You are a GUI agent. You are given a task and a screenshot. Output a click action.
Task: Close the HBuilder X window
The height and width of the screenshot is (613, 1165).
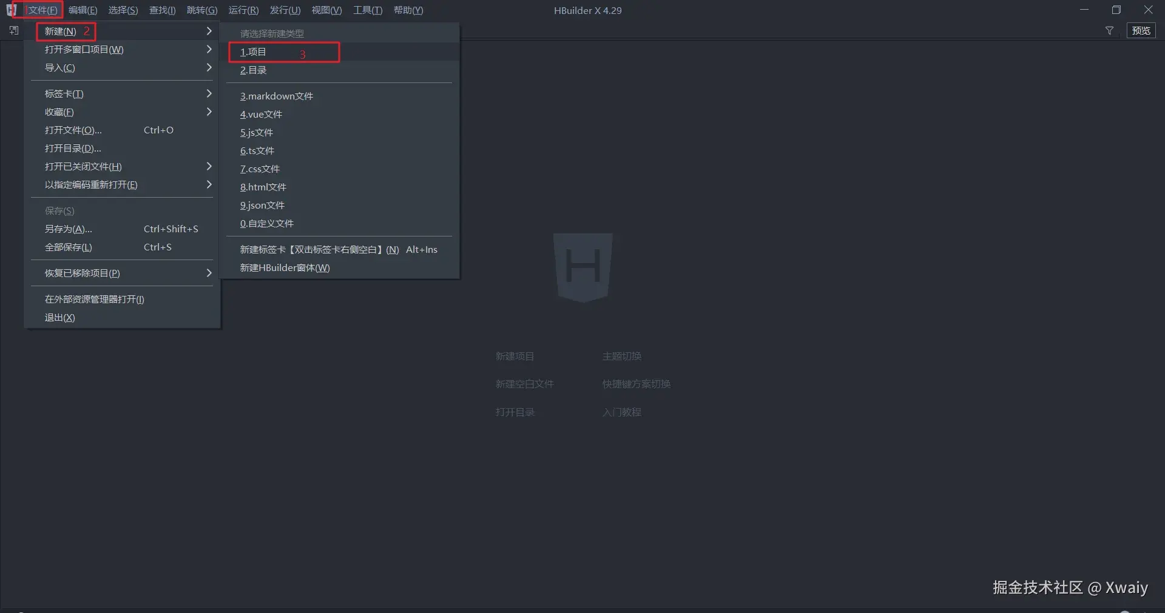(x=1148, y=10)
